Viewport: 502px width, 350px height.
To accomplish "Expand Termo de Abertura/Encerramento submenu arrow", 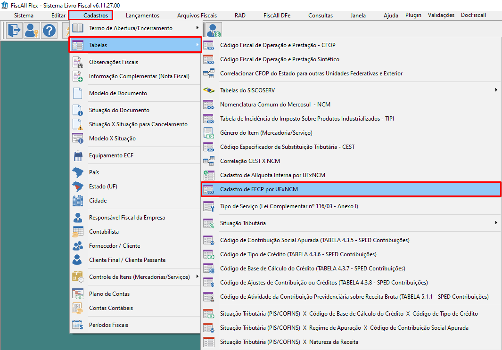I will pyautogui.click(x=197, y=28).
